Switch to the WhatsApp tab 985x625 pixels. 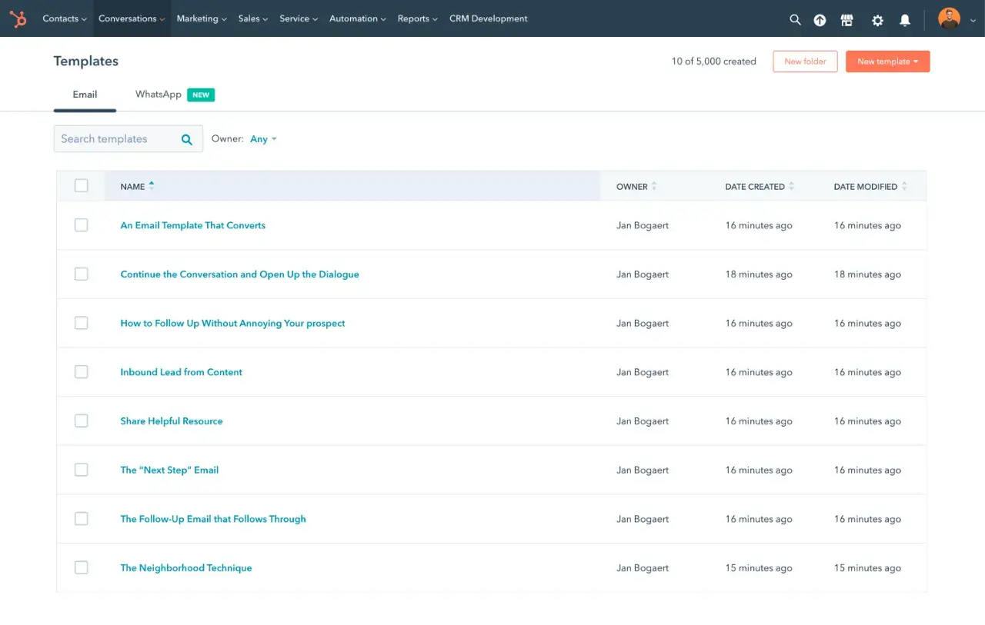(x=159, y=95)
